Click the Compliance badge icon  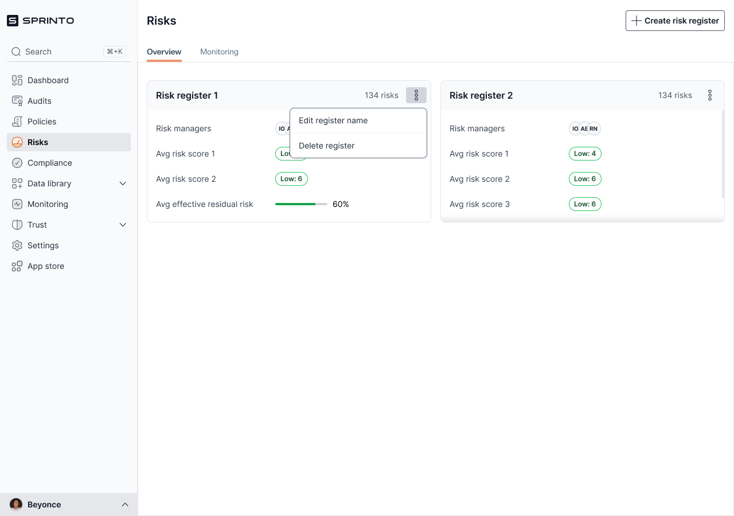[17, 163]
